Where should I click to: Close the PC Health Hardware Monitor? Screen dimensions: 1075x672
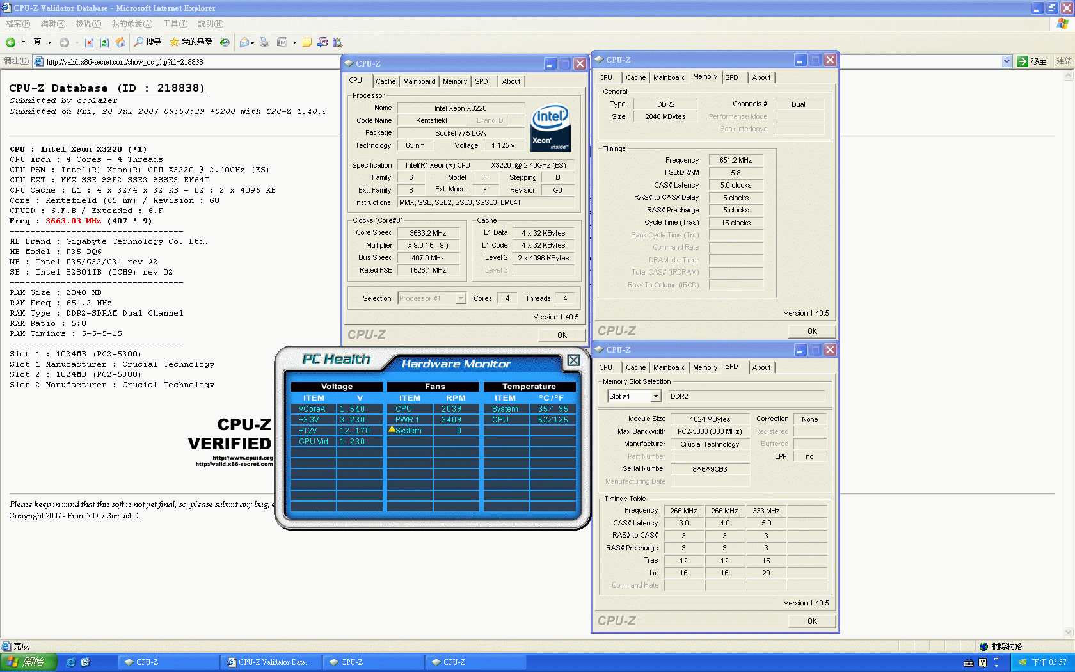[574, 360]
